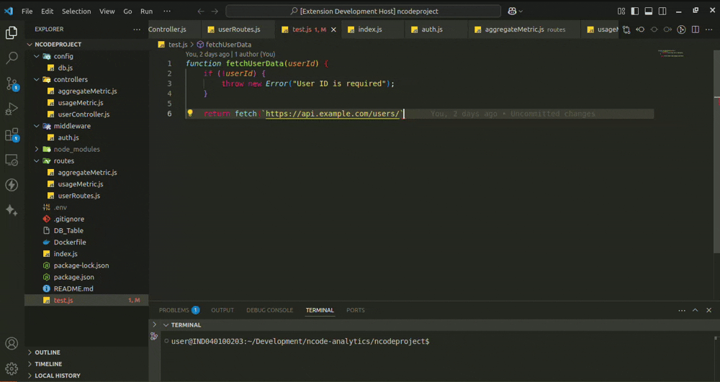Switch to the userRoutes.js tab
Screen dimensions: 720x382
239,29
